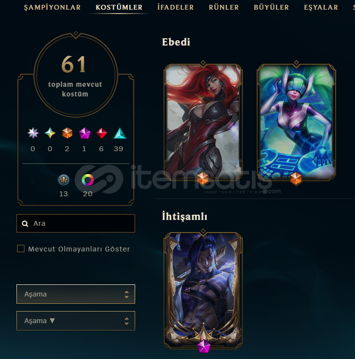
Task: Select the red Epic gem icon
Action: pos(102,133)
